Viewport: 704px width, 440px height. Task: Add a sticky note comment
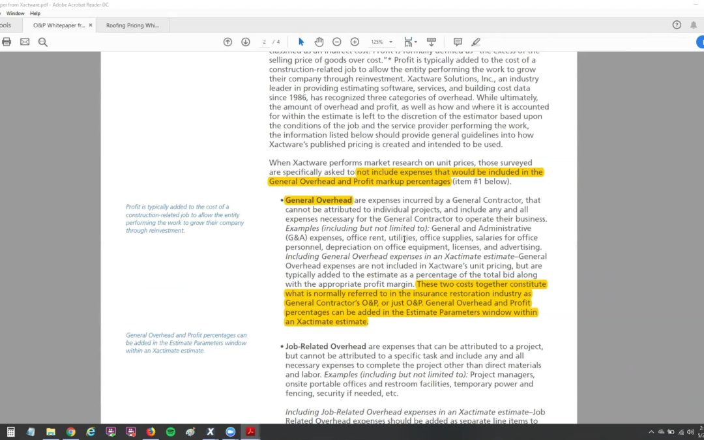coord(458,42)
